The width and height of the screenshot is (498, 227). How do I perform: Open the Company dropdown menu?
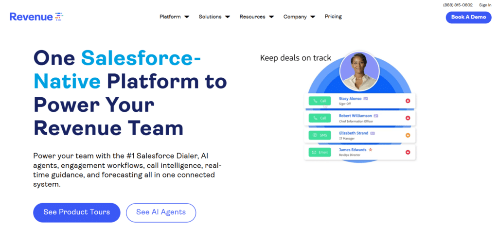300,17
